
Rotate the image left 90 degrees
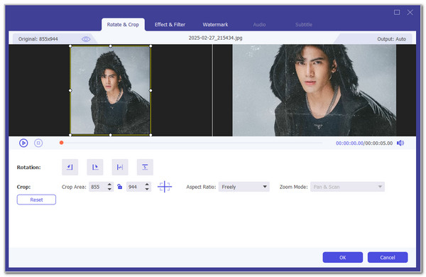(70, 167)
